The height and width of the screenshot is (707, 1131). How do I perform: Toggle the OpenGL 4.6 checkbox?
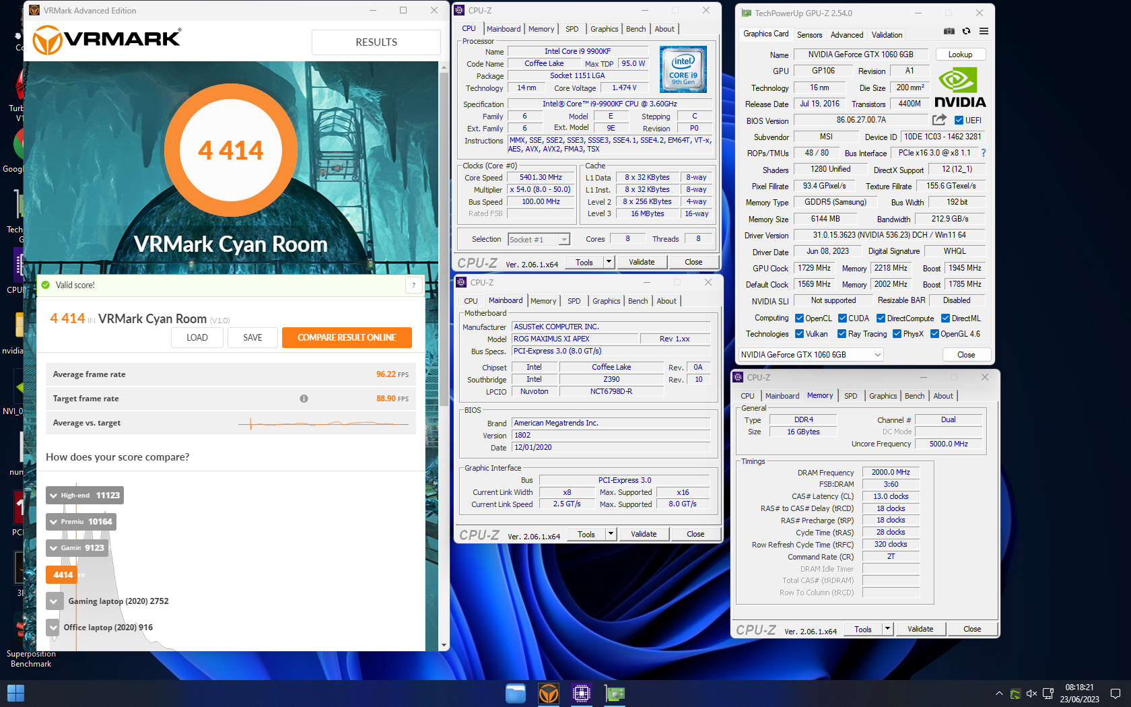tap(934, 334)
